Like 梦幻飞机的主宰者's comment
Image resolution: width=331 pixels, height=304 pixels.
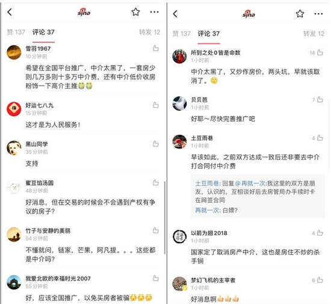coord(320,280)
